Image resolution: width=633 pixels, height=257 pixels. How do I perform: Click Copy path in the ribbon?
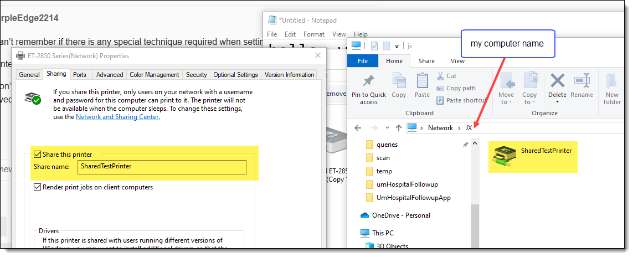461,88
